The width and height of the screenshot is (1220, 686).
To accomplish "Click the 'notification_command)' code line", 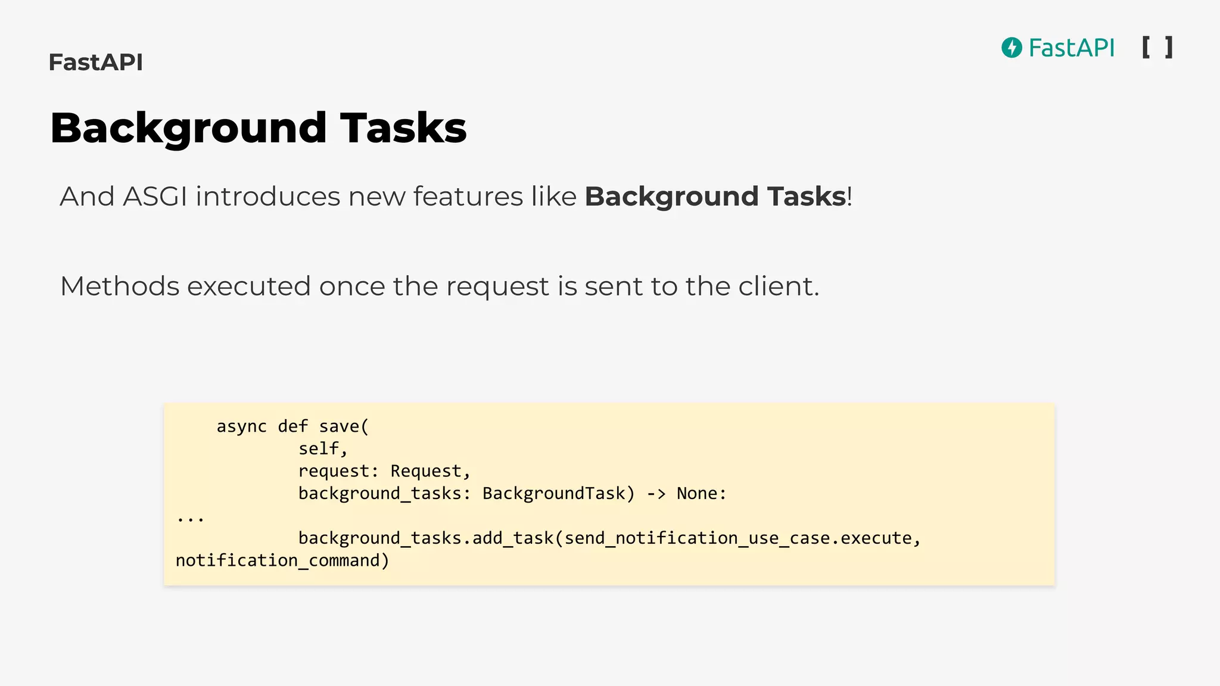I will [x=282, y=561].
